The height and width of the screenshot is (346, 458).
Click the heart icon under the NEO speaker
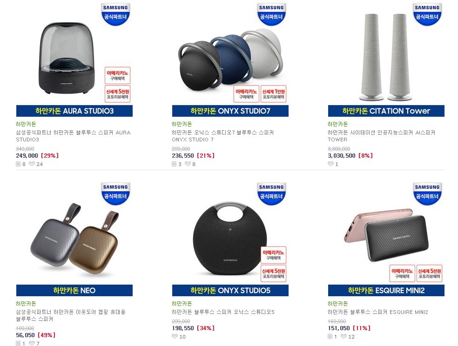tap(32, 343)
